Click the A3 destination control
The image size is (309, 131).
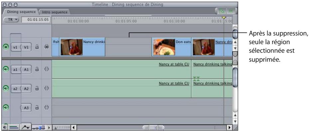[x=26, y=108]
